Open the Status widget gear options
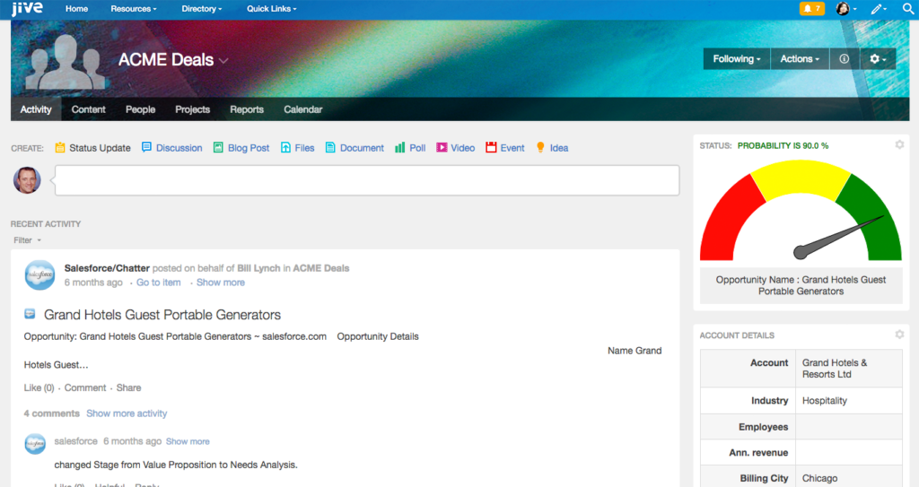 coord(899,145)
